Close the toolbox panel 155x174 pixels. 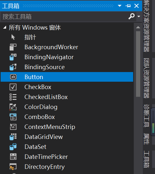coord(136,6)
